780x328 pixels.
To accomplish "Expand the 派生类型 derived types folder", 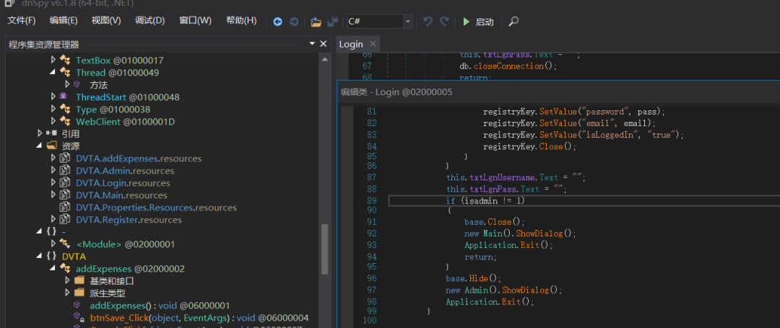I will [66, 293].
